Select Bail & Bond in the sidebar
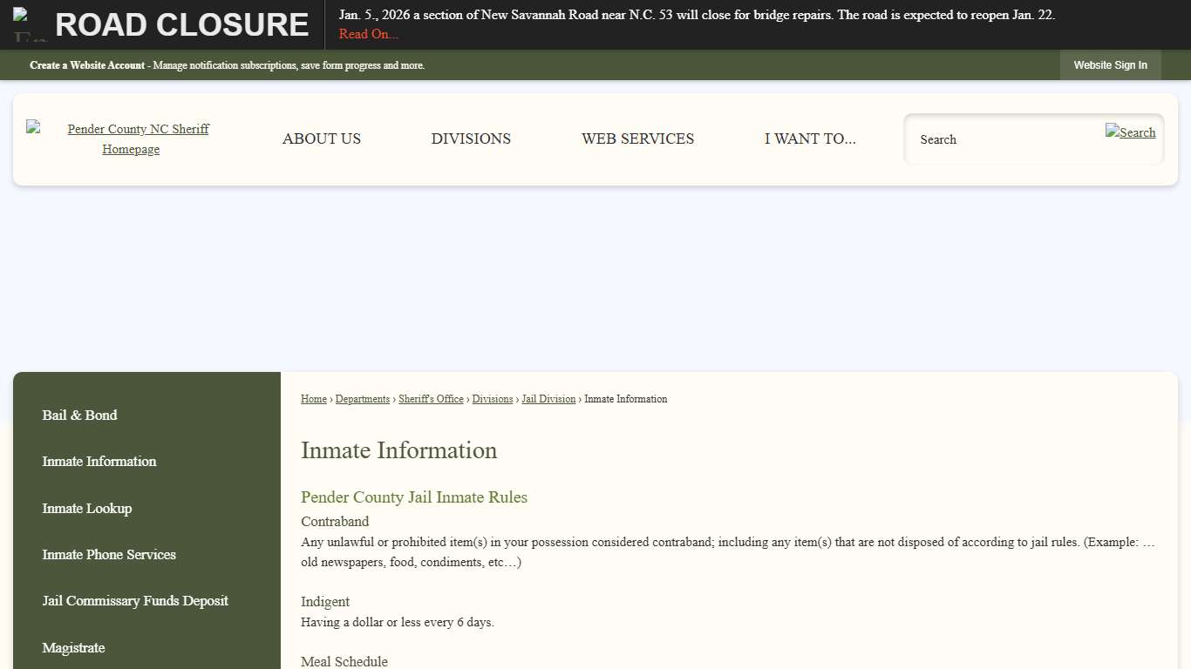 (x=79, y=416)
